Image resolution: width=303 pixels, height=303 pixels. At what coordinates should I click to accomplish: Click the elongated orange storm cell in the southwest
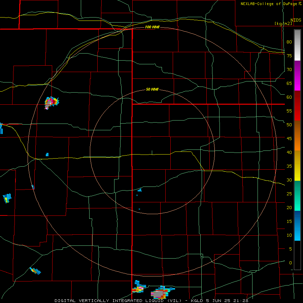(35, 271)
